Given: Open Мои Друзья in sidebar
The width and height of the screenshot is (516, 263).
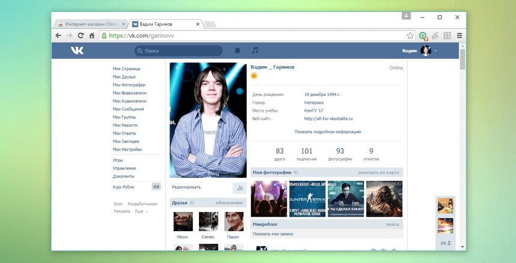Looking at the screenshot, I should 124,77.
